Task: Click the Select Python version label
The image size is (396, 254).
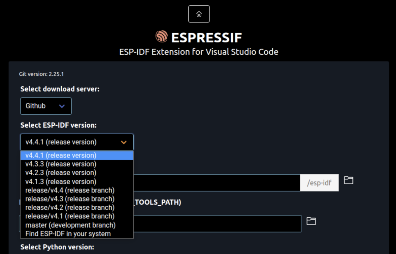Action: click(57, 247)
